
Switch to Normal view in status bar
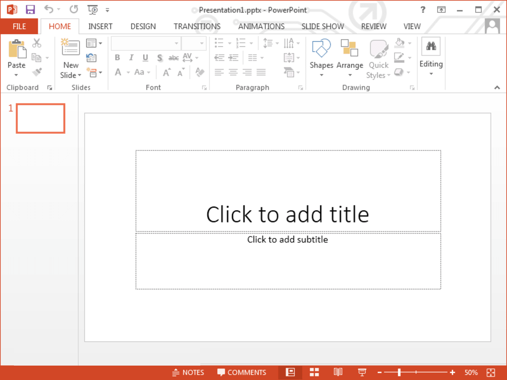coord(290,372)
